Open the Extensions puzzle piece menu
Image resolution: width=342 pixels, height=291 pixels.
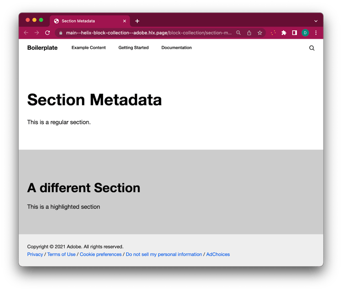[284, 33]
